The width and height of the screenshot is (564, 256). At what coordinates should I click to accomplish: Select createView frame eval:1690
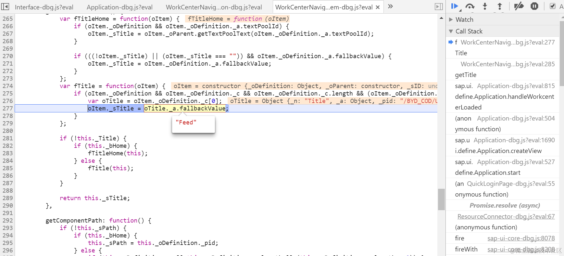point(503,145)
